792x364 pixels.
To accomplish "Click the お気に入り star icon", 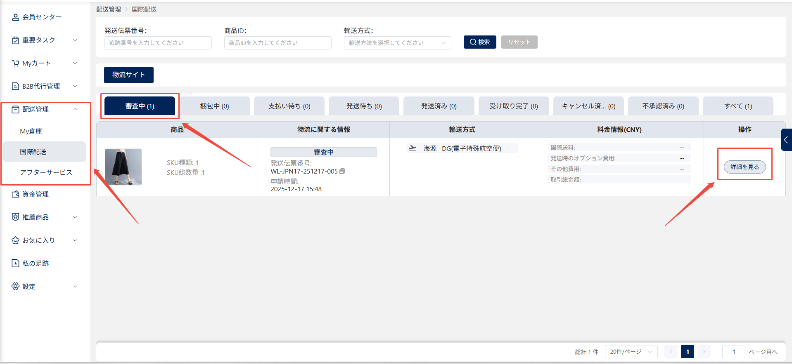I will click(15, 240).
